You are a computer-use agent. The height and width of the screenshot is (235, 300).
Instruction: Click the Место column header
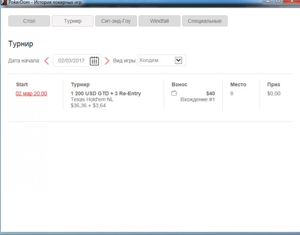[238, 84]
